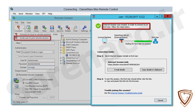
Task: Click the DameWare app icon in main title bar
Action: click(x=12, y=9)
